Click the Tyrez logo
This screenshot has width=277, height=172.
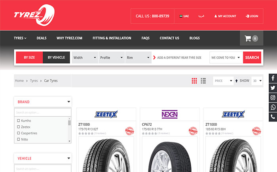34,15
